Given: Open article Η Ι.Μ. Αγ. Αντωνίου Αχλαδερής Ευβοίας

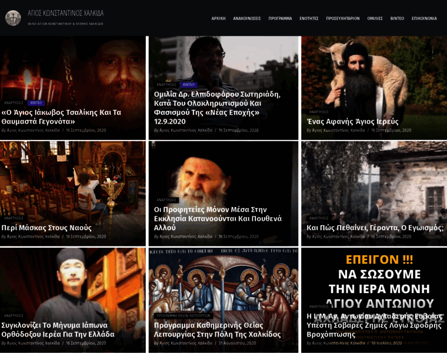Looking at the screenshot, I should tap(374, 325).
